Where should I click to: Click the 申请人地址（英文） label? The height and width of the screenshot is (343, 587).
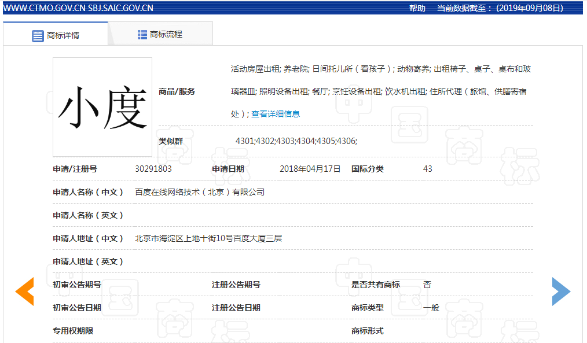click(88, 262)
